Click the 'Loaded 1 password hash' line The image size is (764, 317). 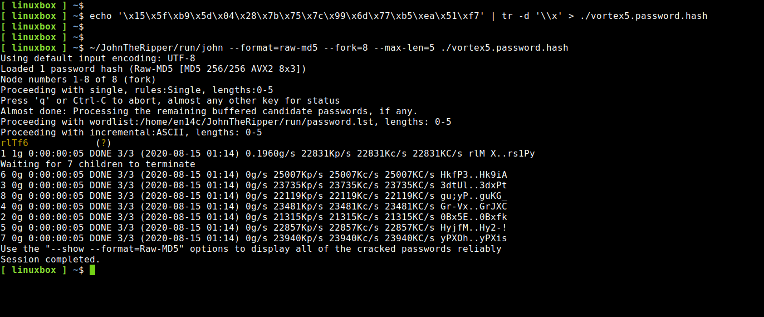(153, 69)
